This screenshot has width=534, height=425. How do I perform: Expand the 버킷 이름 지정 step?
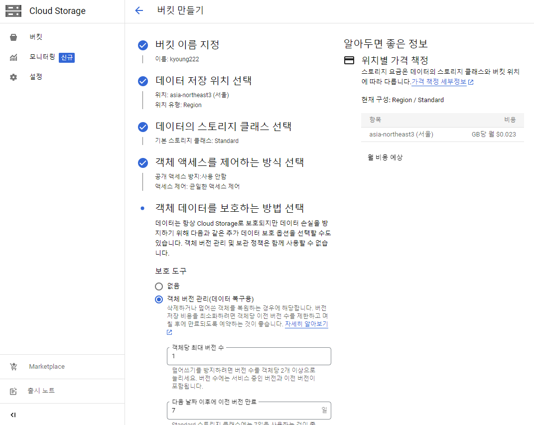click(x=187, y=45)
